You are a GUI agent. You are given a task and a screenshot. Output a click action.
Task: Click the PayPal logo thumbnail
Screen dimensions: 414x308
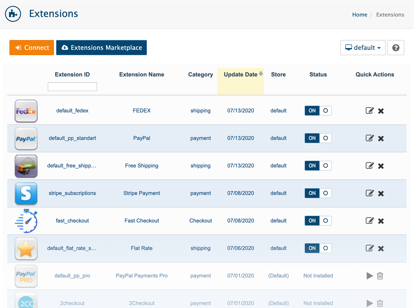(26, 138)
